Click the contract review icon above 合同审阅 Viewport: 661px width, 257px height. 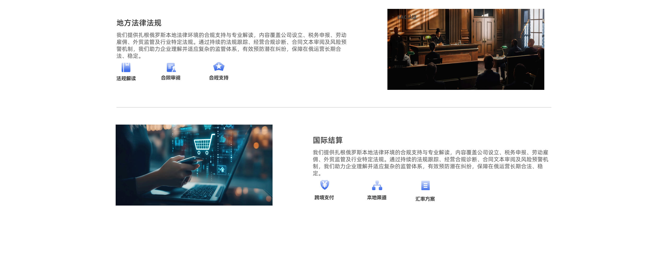coord(171,67)
